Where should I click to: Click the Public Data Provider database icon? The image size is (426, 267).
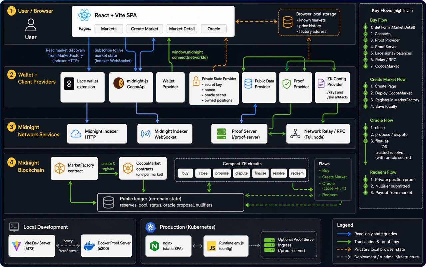(x=248, y=83)
